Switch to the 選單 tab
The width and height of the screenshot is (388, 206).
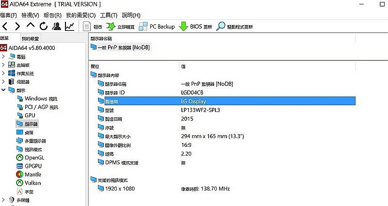coord(4,38)
